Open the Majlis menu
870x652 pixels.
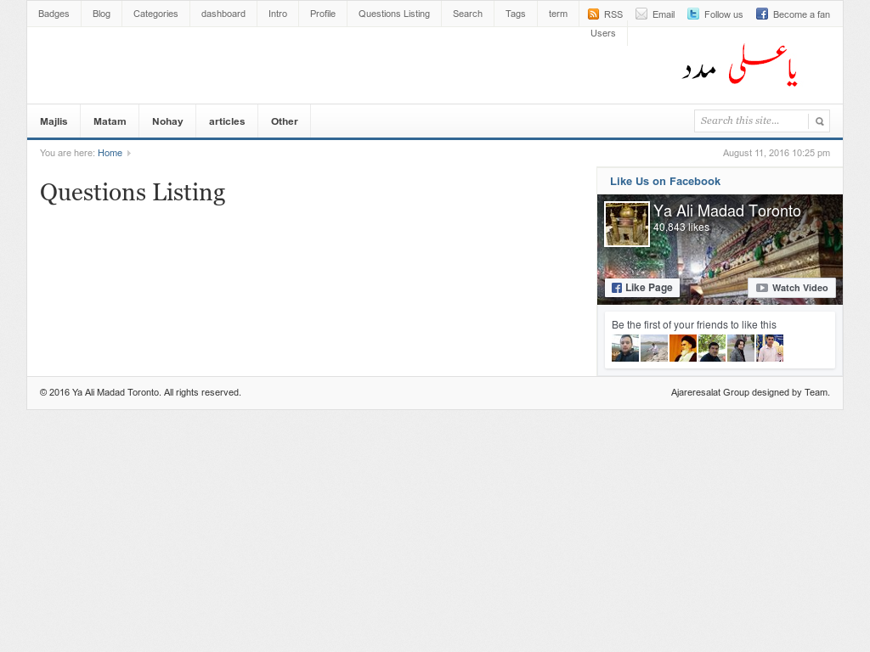54,121
